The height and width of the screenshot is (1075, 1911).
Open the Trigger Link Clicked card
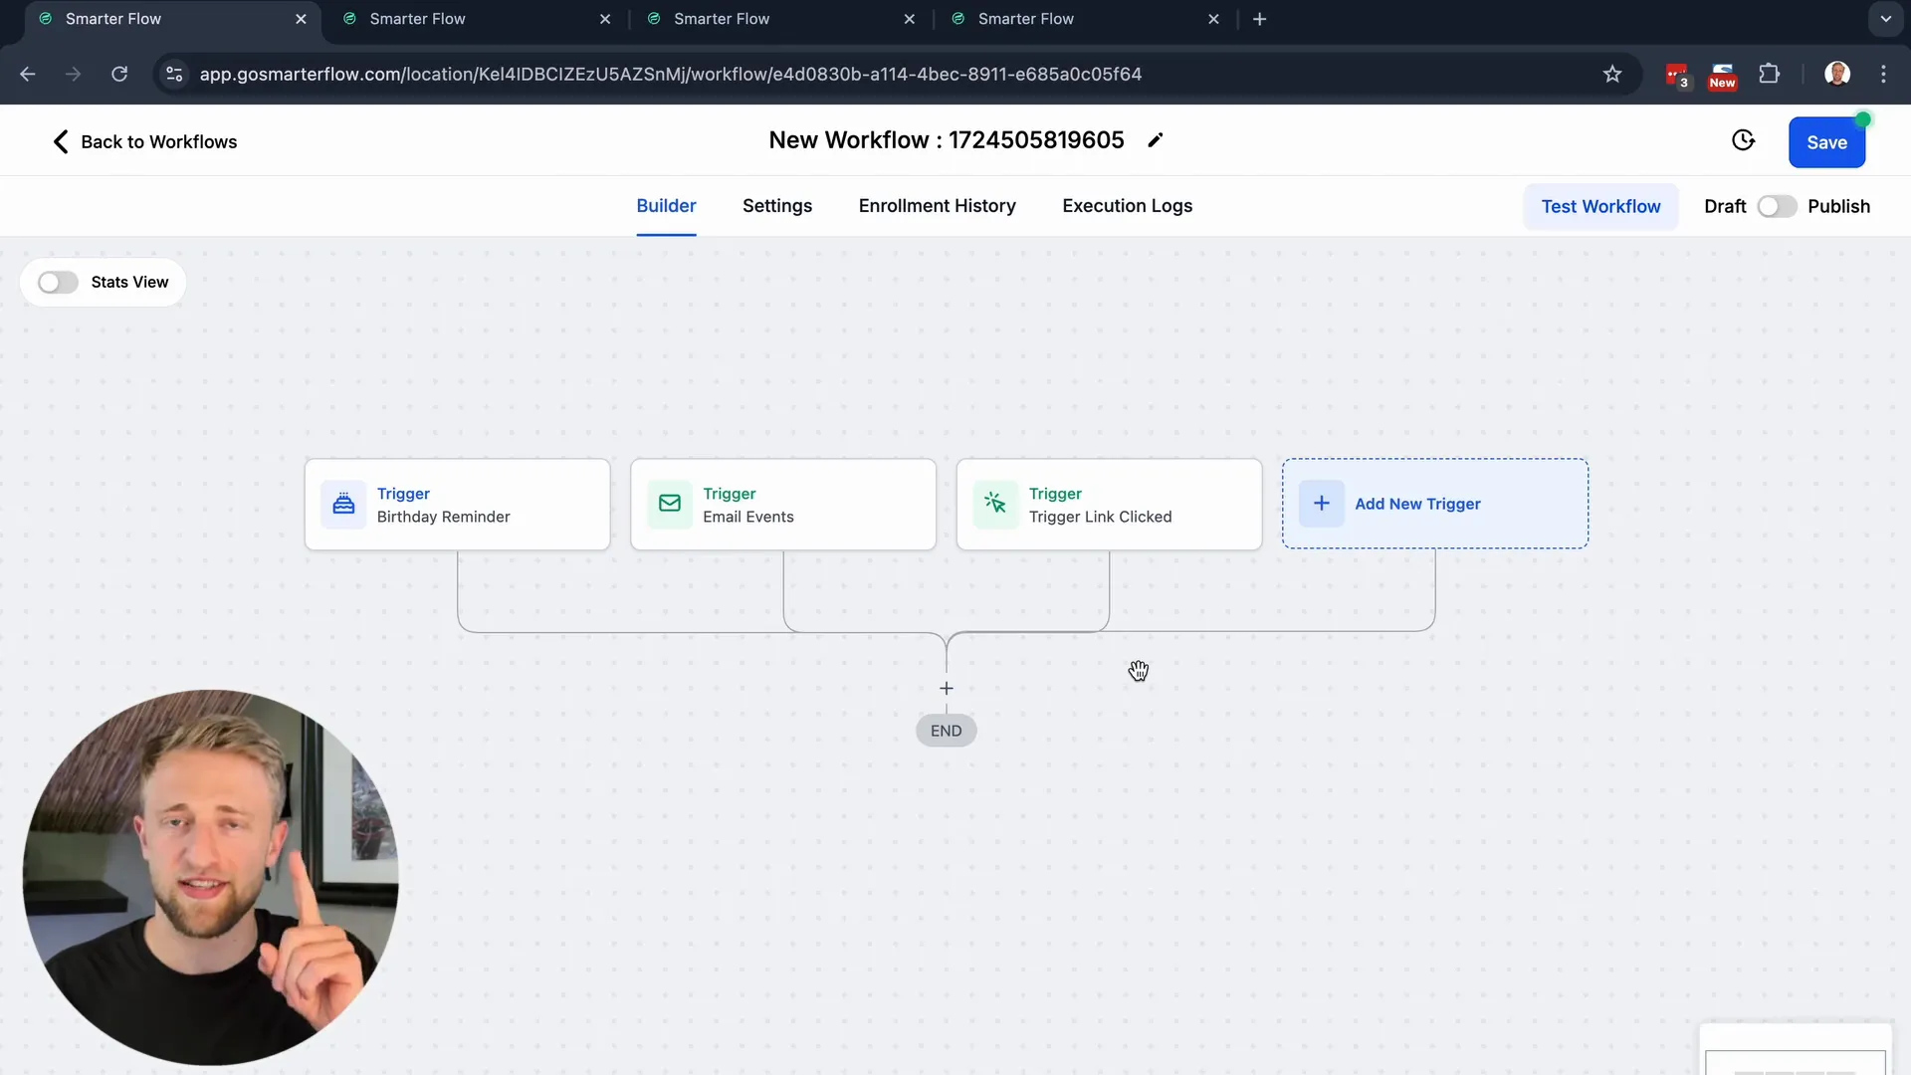tap(1109, 505)
